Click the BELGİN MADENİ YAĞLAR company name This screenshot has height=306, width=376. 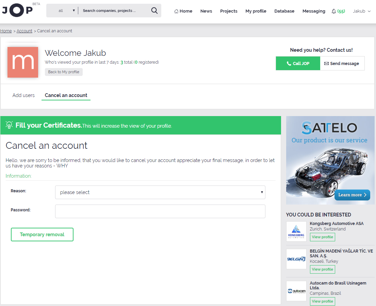[341, 254]
